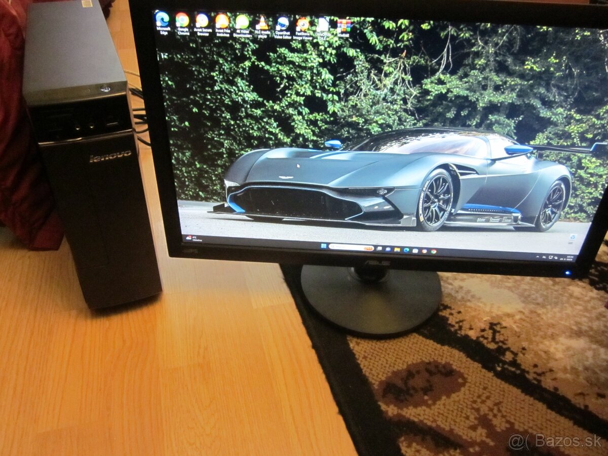Launch WinRAR desktop shortcut
Screen dimensions: 608x456
click(x=344, y=27)
